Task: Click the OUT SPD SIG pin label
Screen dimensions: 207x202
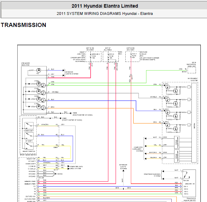Action: coord(30,196)
